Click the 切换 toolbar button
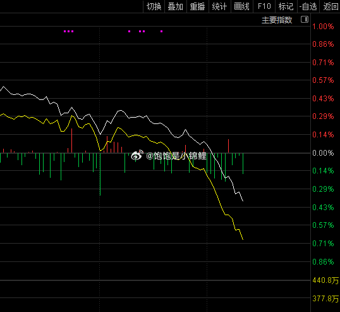 [154, 6]
